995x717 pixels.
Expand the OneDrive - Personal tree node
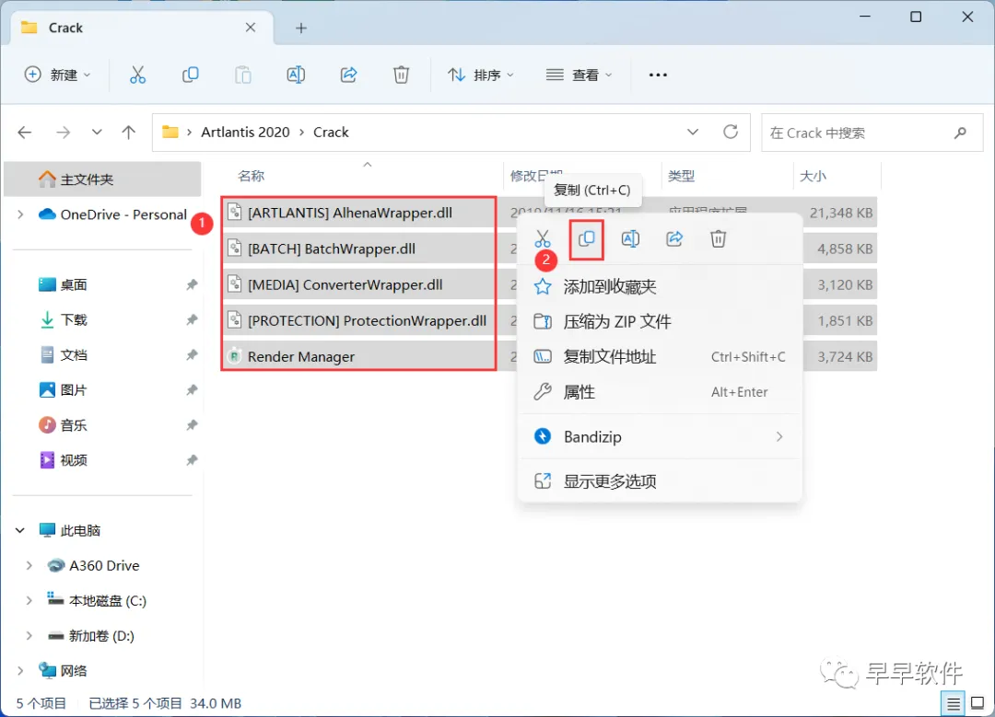(21, 214)
